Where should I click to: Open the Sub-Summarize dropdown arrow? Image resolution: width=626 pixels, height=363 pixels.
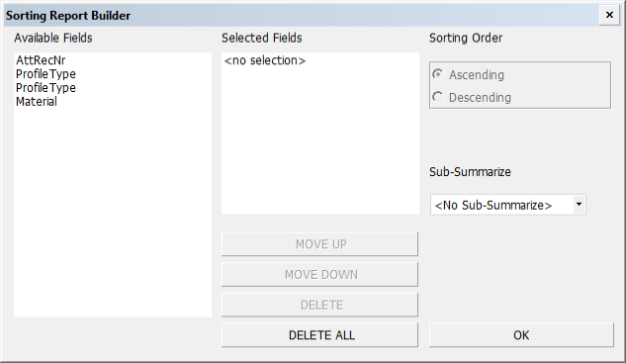point(579,205)
